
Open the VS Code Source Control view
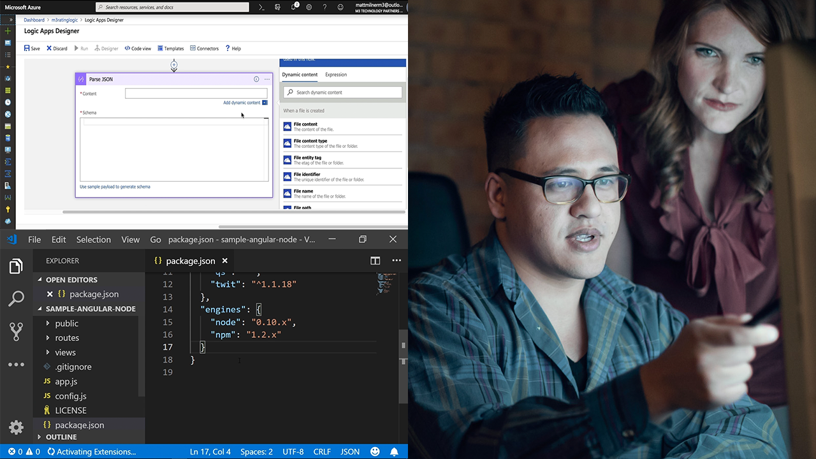(16, 331)
